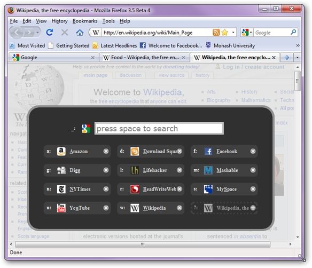The width and height of the screenshot is (312, 268).
Task: Click the Amazon icon in the overlay
Action: 61,151
